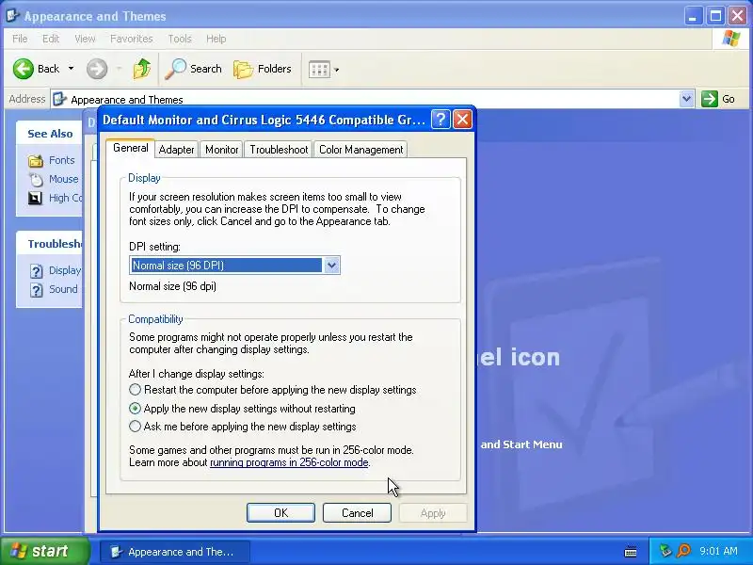Open the Display troubleshooter link
This screenshot has height=565, width=753.
pyautogui.click(x=65, y=270)
